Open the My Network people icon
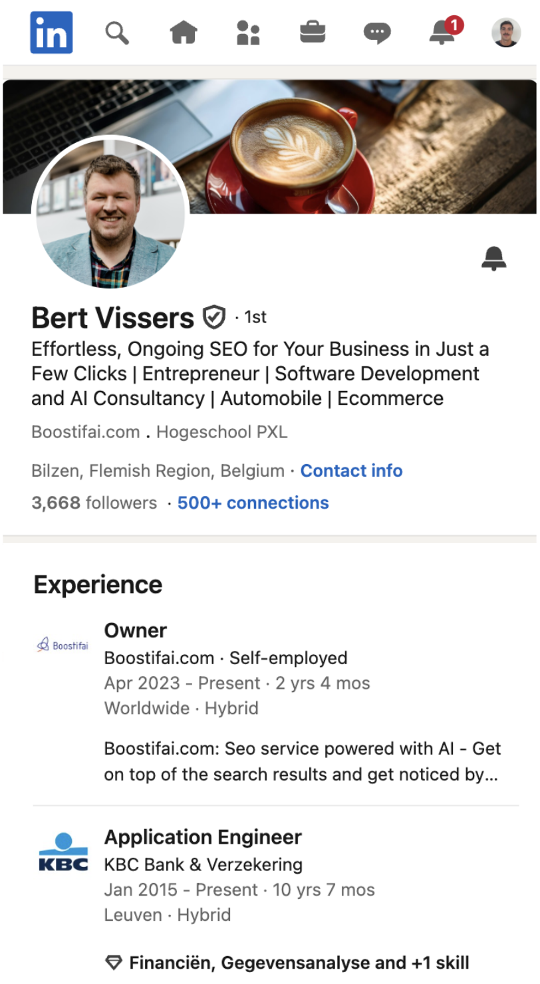This screenshot has width=540, height=984. 248,32
